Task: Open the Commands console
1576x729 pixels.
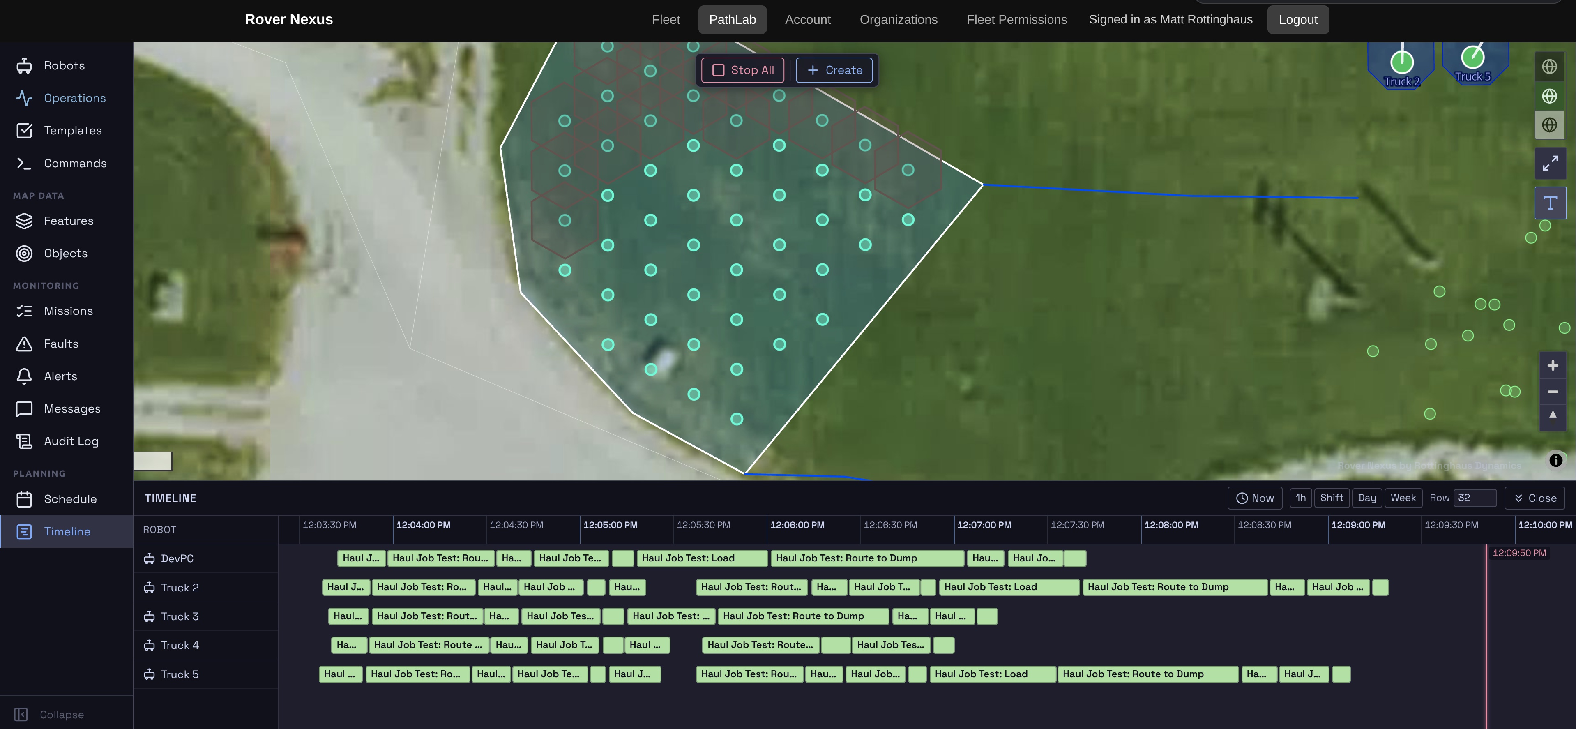Action: tap(66, 164)
